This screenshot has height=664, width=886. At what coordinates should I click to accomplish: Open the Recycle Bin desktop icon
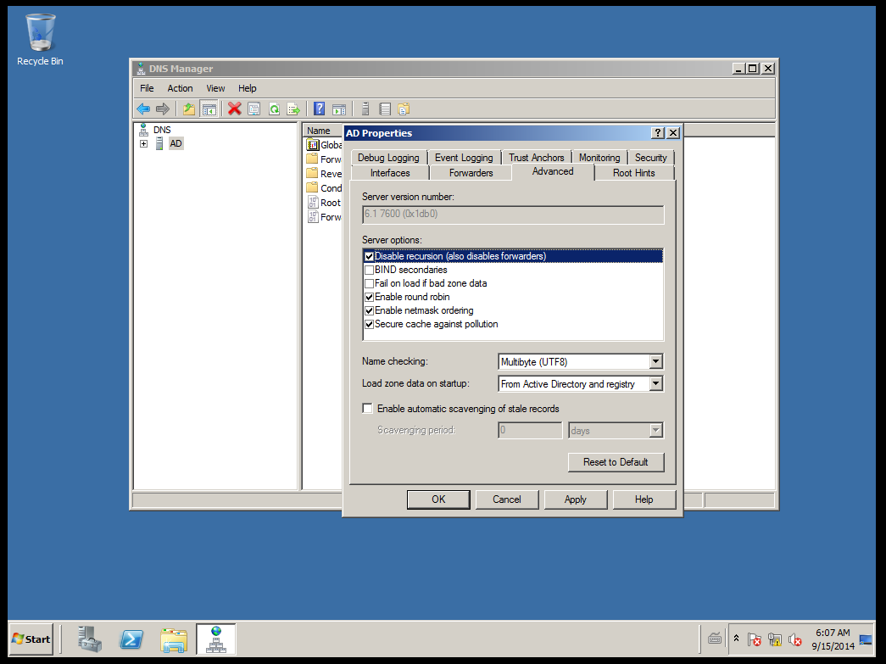(x=40, y=40)
